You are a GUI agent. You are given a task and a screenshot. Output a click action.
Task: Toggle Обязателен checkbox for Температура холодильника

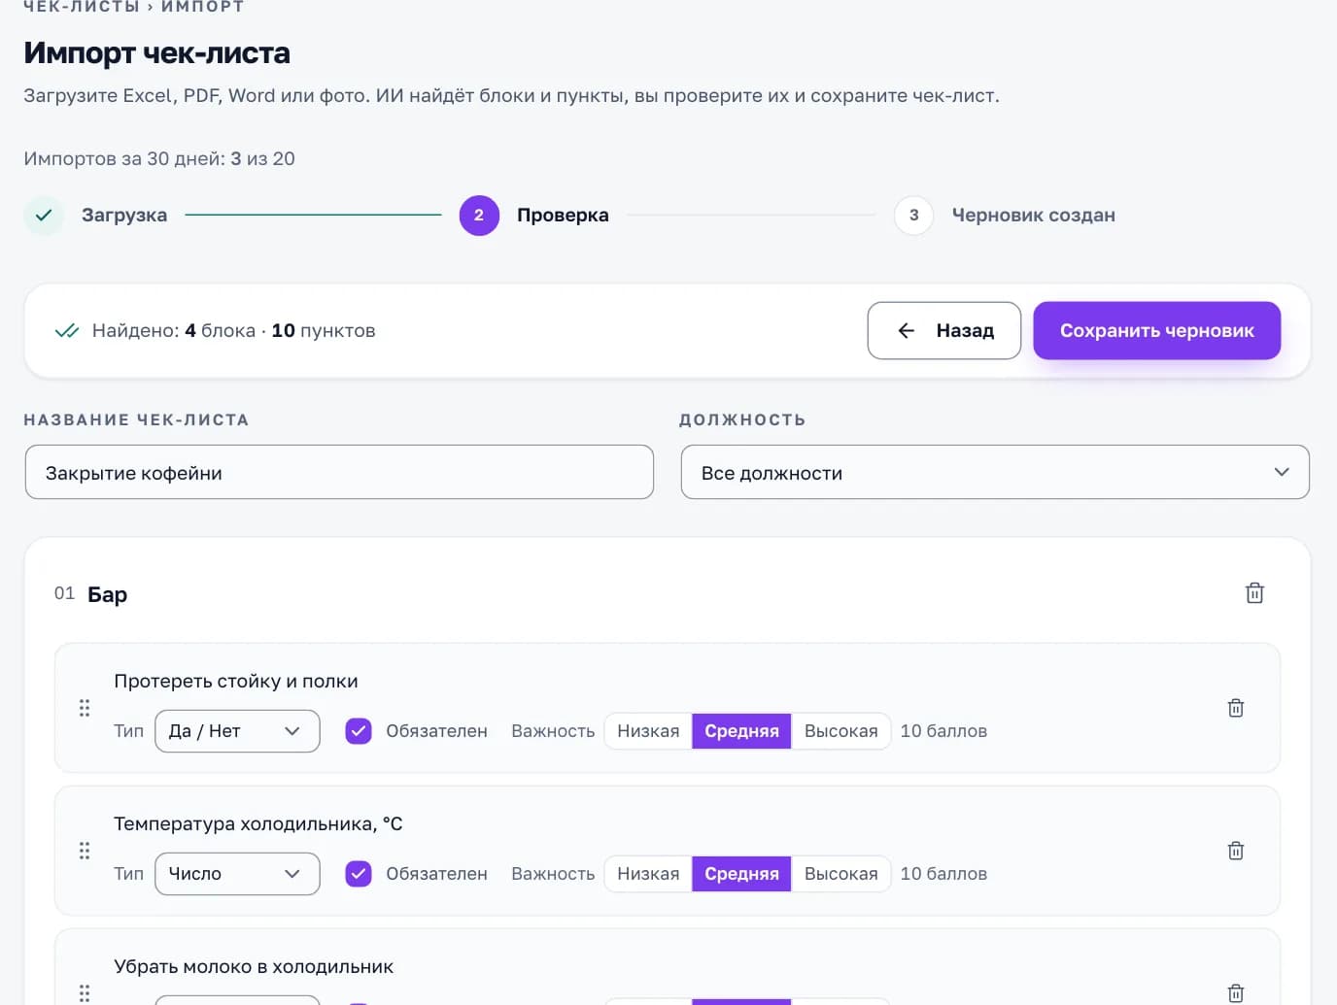359,874
